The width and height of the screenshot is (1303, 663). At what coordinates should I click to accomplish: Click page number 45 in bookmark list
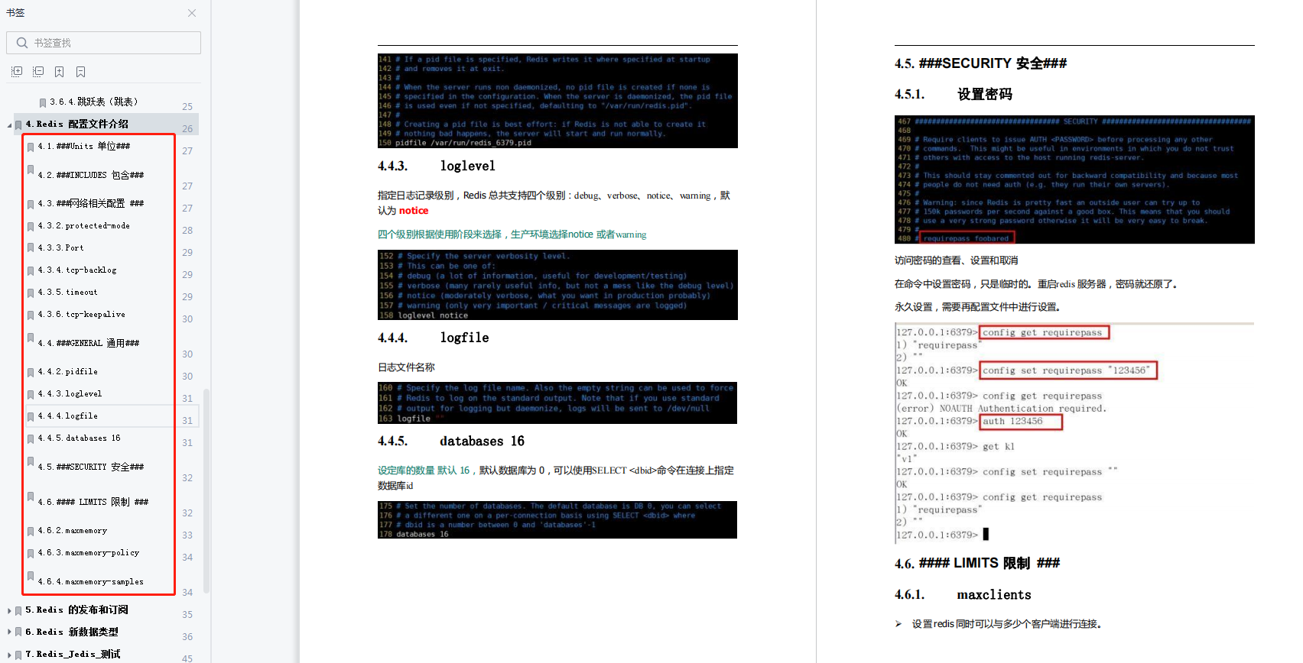(187, 658)
